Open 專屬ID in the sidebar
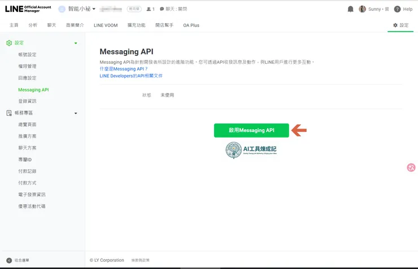The height and width of the screenshot is (269, 418). click(x=25, y=160)
